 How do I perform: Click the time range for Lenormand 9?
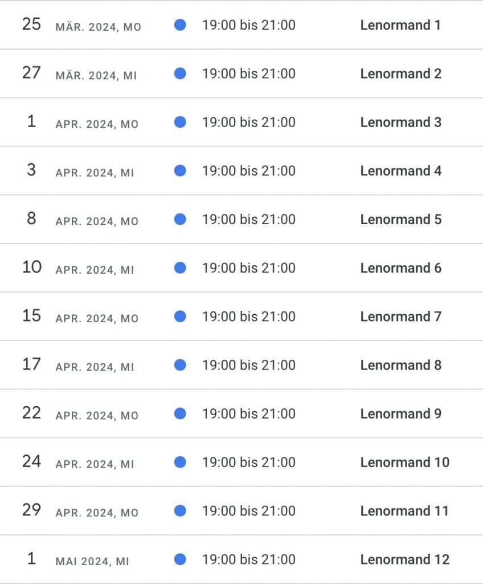coord(248,413)
